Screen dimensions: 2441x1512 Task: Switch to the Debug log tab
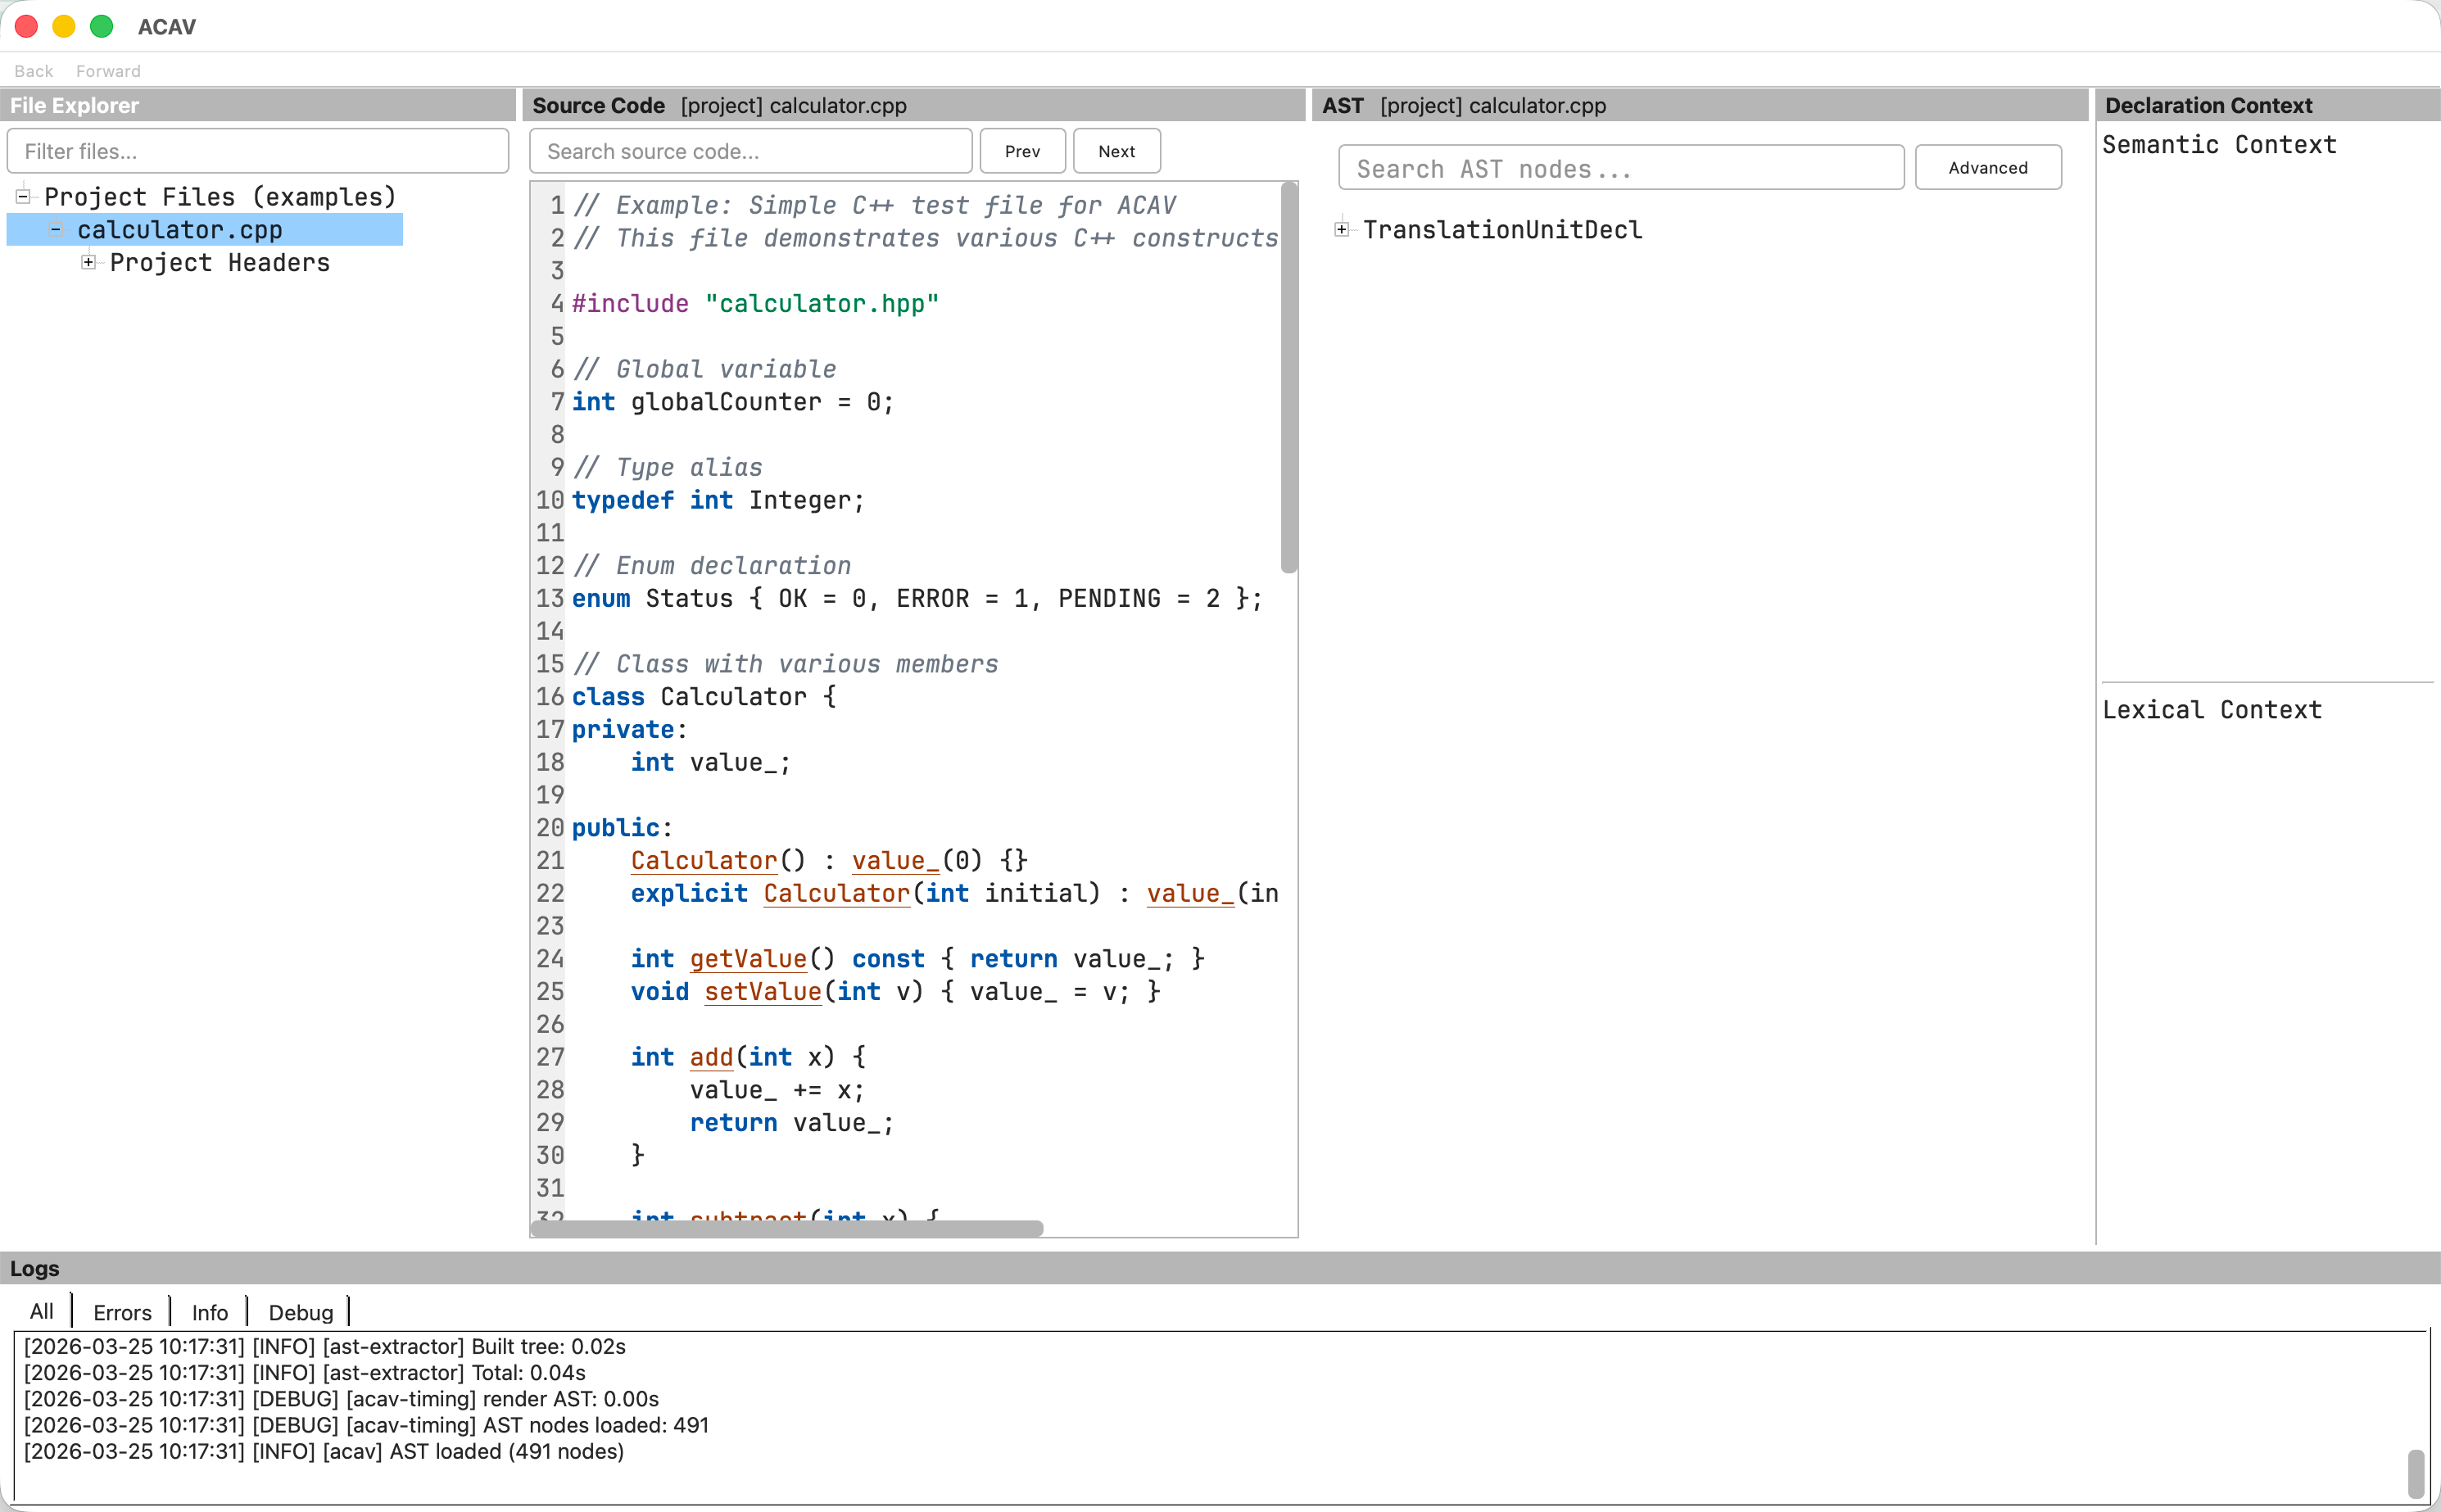[300, 1312]
